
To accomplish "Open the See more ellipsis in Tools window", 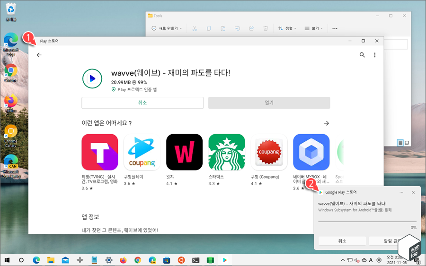I will pos(335,28).
